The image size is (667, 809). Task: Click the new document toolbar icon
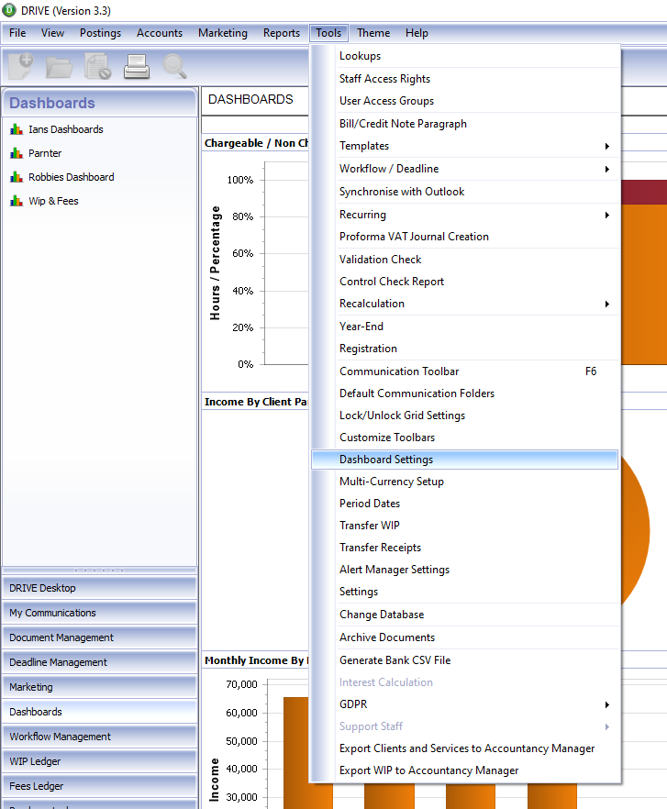click(x=21, y=66)
